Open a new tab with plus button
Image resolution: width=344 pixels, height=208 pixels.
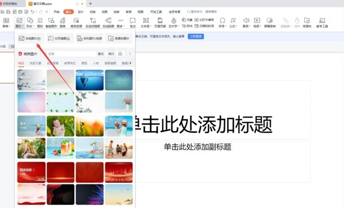[x=90, y=3]
